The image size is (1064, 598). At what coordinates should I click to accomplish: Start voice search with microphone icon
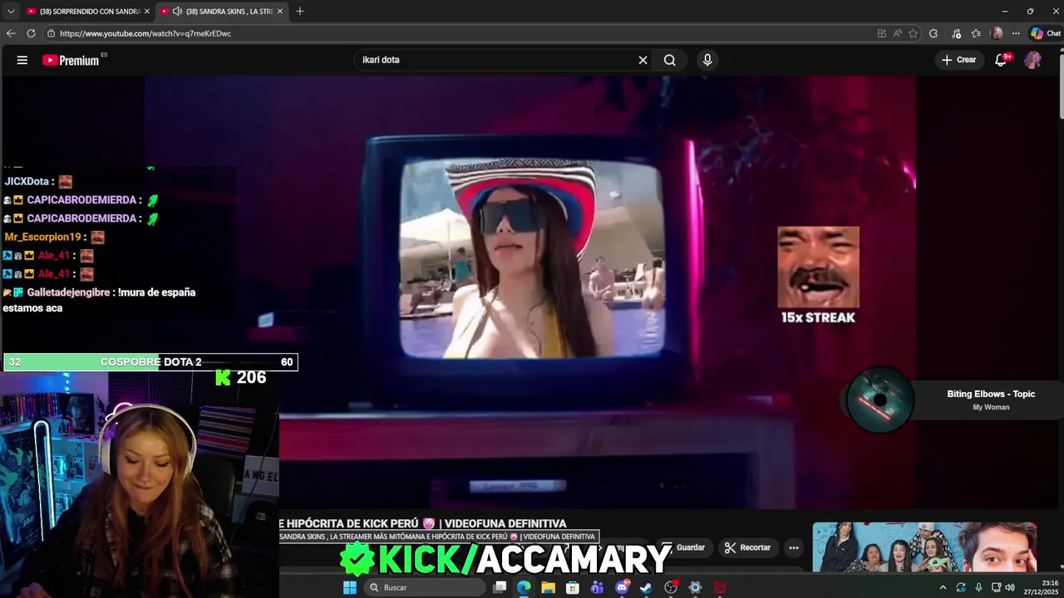707,60
